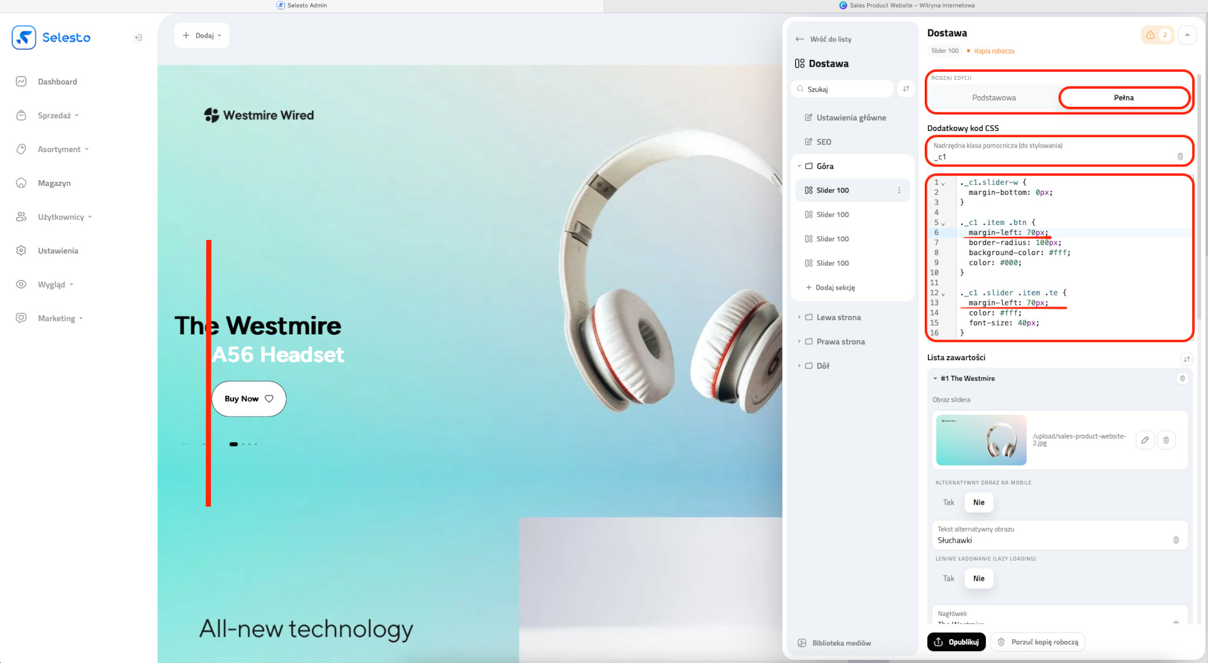Screen dimensions: 1208x663
Task: Click sort icon beside Lista zawartości
Action: pyautogui.click(x=1187, y=359)
